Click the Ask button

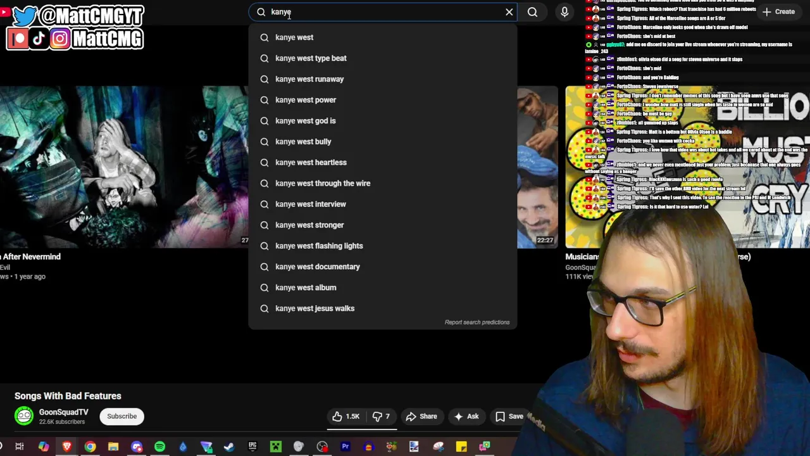pyautogui.click(x=466, y=416)
